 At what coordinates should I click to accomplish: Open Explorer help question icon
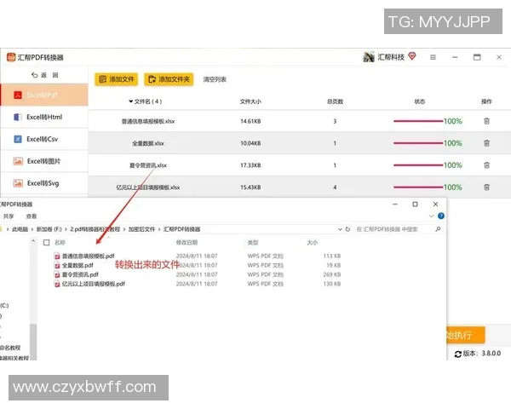pos(441,216)
